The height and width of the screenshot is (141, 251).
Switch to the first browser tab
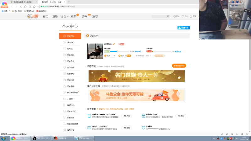(24, 2)
